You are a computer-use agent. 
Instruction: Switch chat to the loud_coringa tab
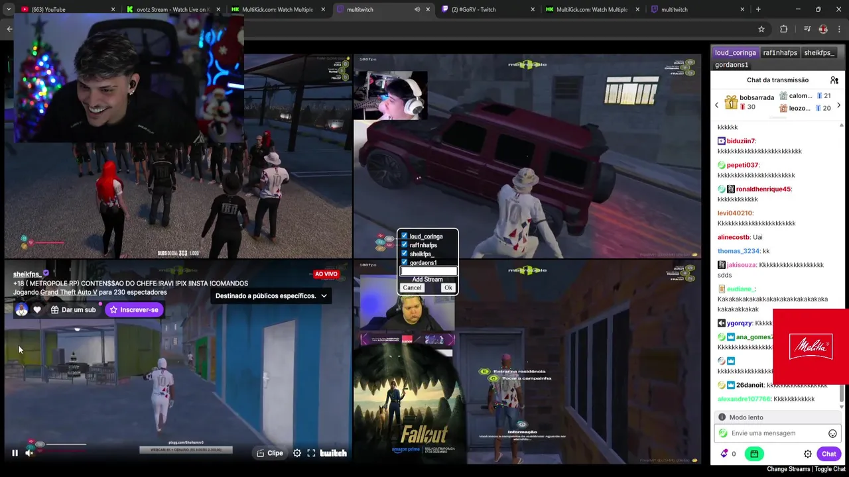735,52
